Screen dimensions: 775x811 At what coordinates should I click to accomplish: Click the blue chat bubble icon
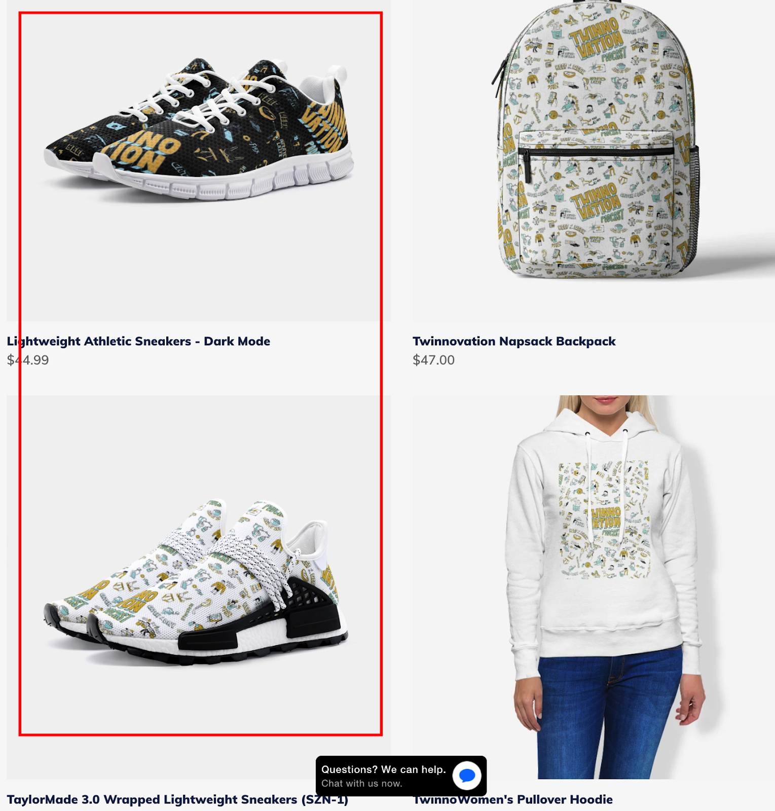[x=466, y=776]
